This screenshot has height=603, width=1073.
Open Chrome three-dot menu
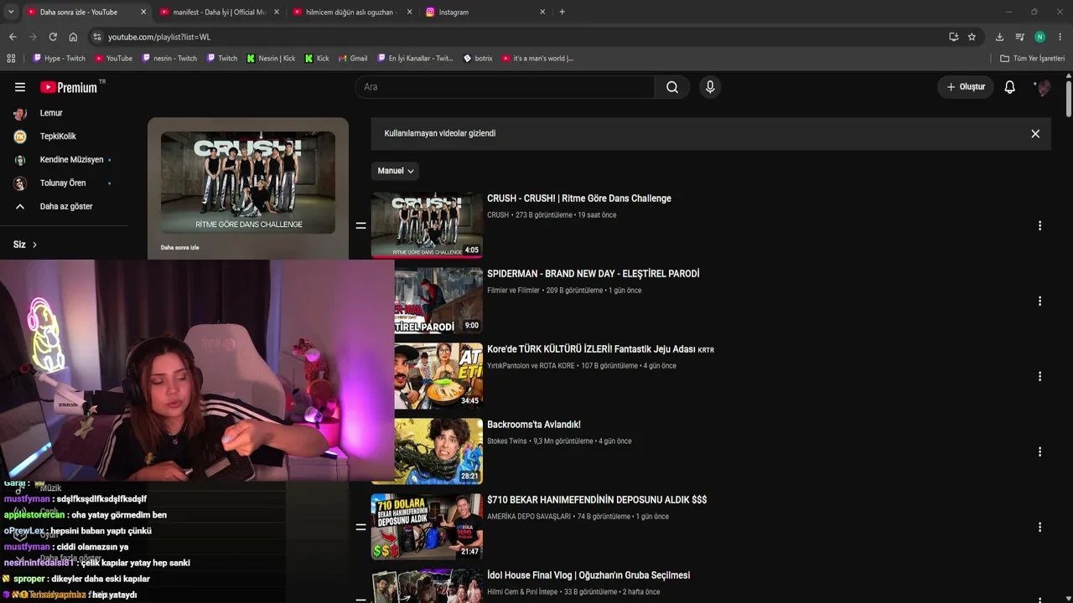click(1060, 37)
